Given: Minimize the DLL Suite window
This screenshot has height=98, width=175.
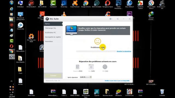Looking at the screenshot, I should click(124, 19).
